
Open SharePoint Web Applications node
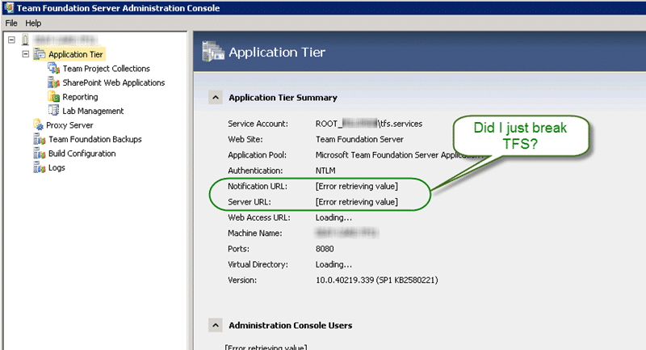click(x=113, y=82)
